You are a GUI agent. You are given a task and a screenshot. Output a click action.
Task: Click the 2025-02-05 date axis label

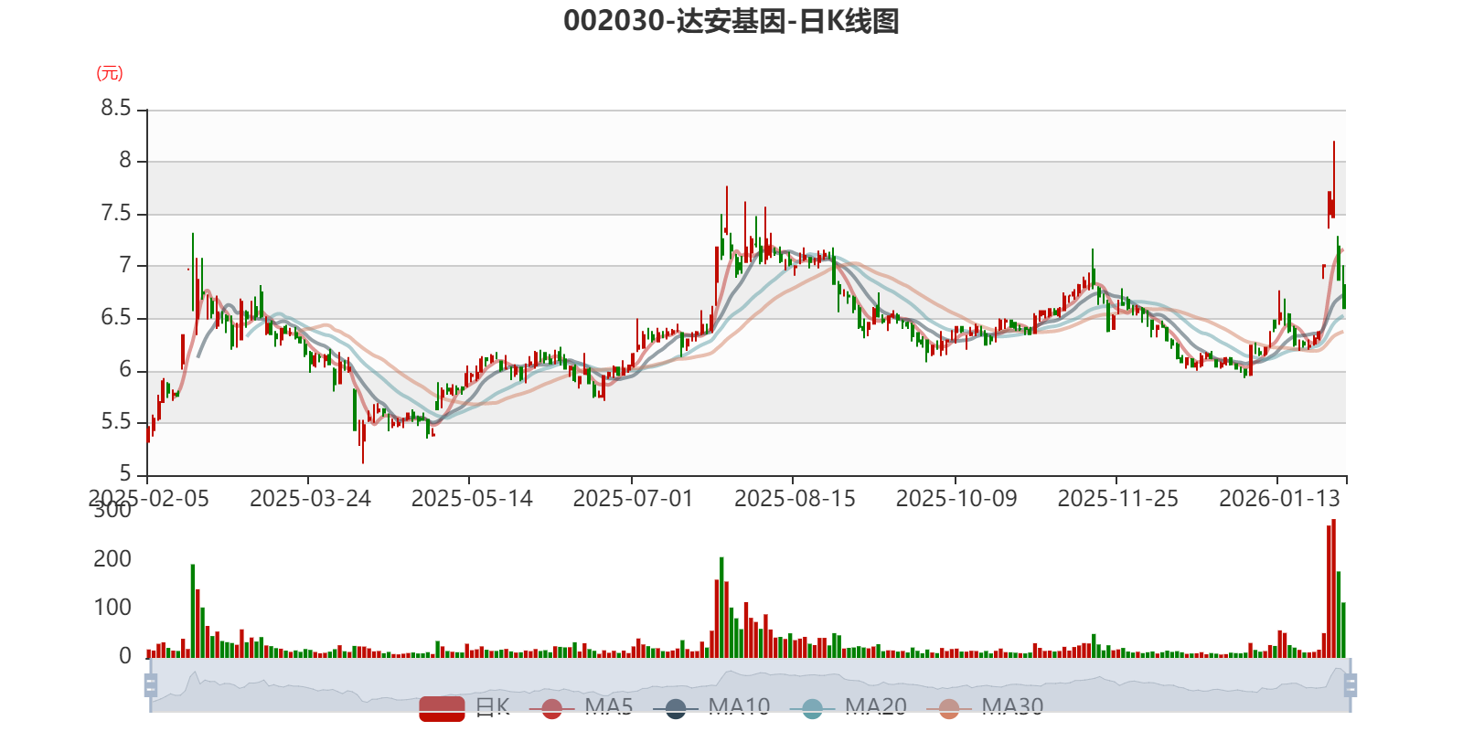(x=148, y=499)
